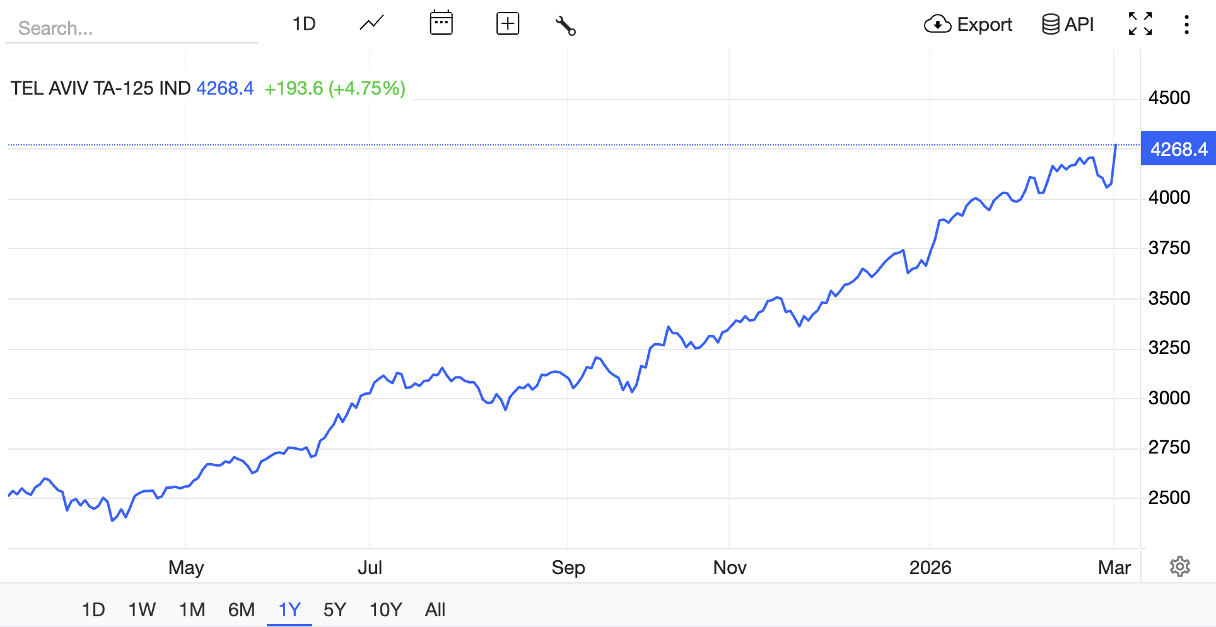The image size is (1216, 627).
Task: Click inside the Search field
Action: click(131, 28)
